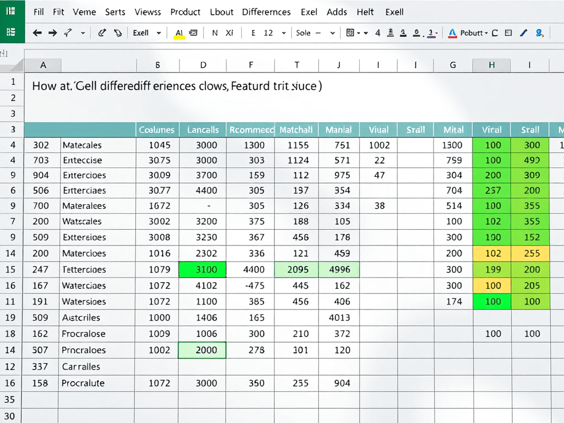564x423 pixels.
Task: Select column header D
Action: (x=203, y=64)
